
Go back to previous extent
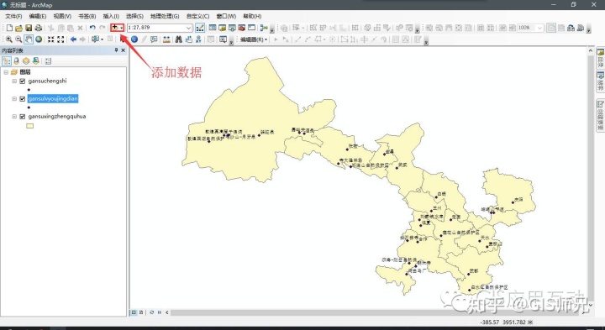[73, 39]
